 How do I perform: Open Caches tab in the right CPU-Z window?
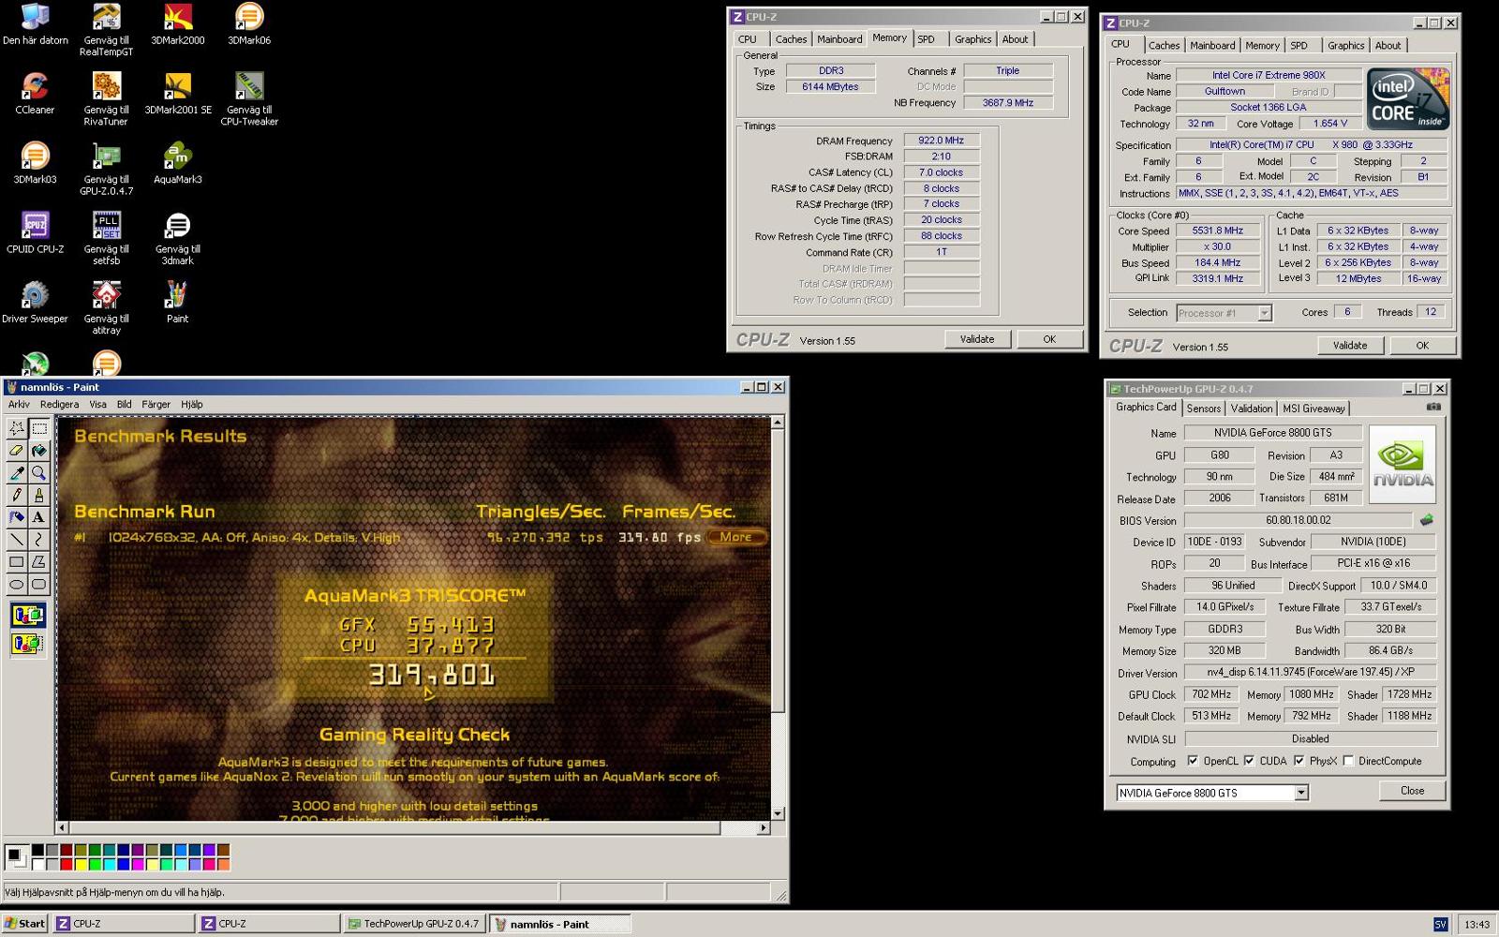(x=1164, y=45)
